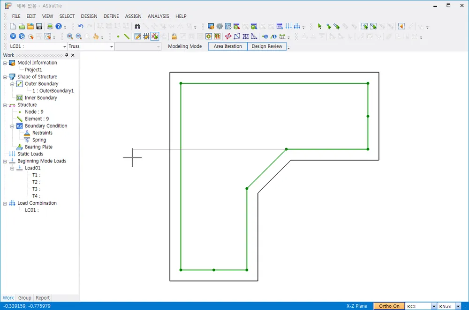
Task: Toggle Design Review mode
Action: (267, 46)
